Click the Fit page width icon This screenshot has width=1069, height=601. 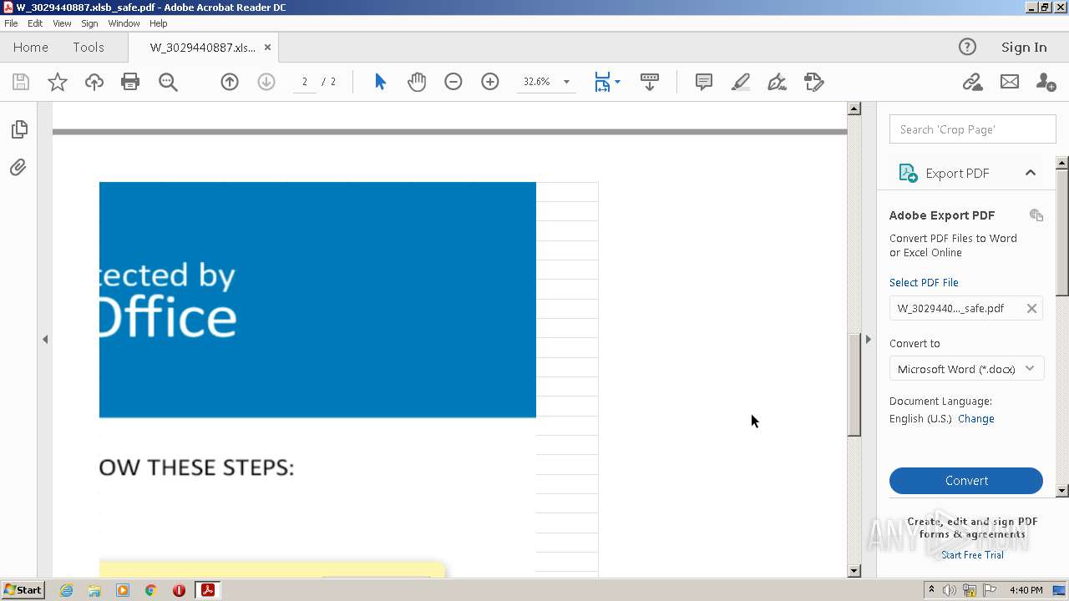point(602,82)
